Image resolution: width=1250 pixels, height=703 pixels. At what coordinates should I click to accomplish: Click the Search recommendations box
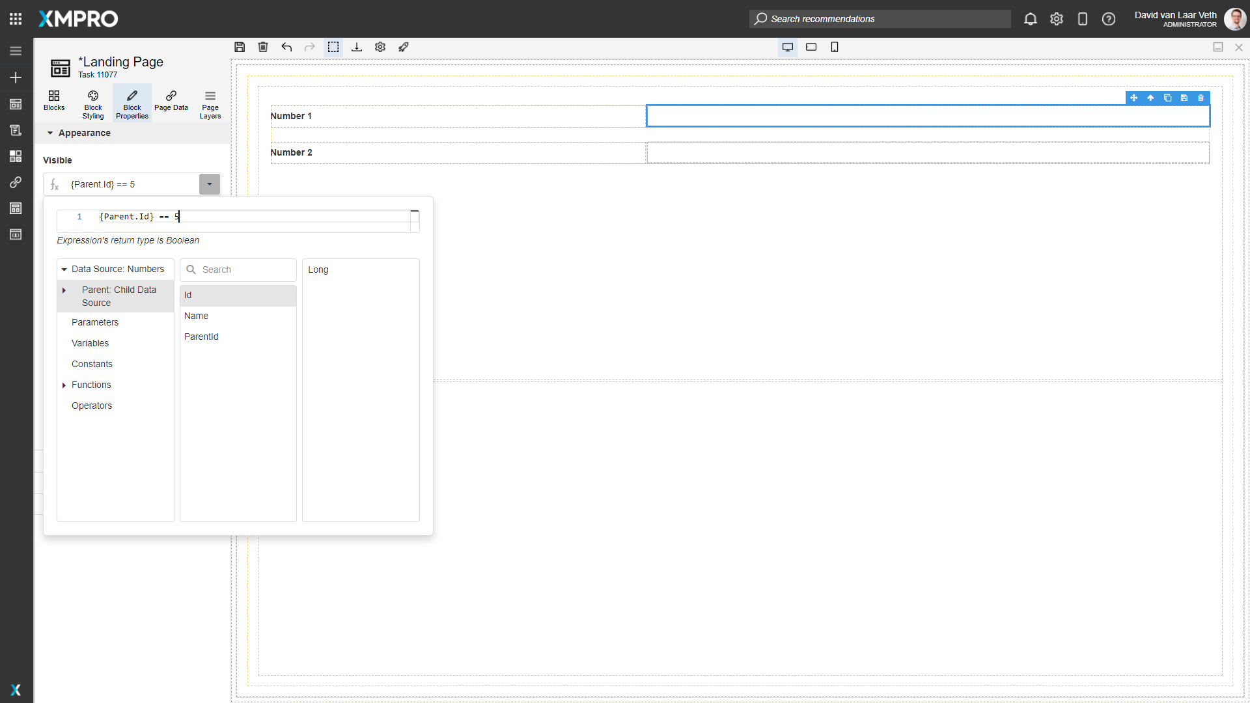click(x=879, y=19)
